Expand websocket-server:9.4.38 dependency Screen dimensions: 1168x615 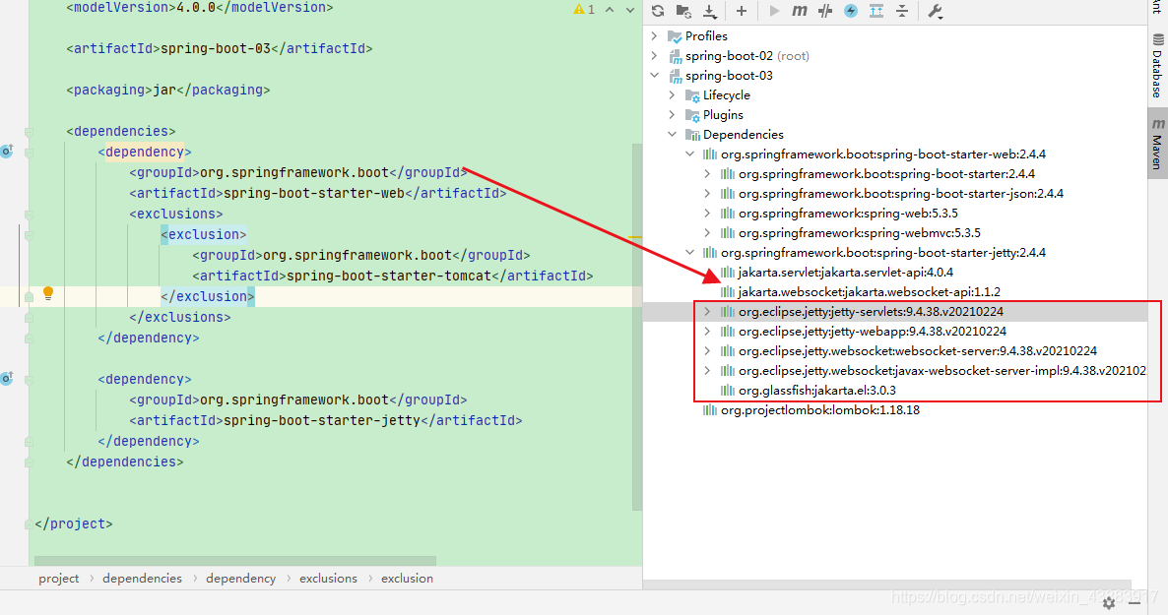708,350
